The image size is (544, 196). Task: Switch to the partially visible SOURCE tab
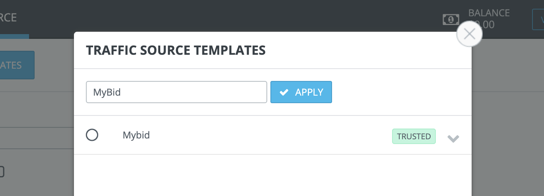pyautogui.click(x=8, y=18)
